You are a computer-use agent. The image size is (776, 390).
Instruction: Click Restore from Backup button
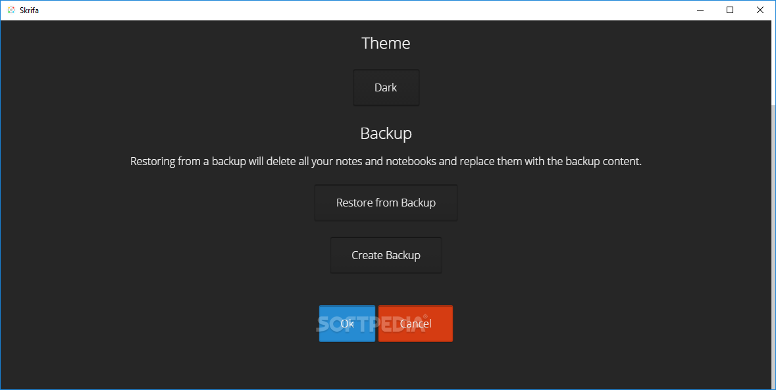386,203
